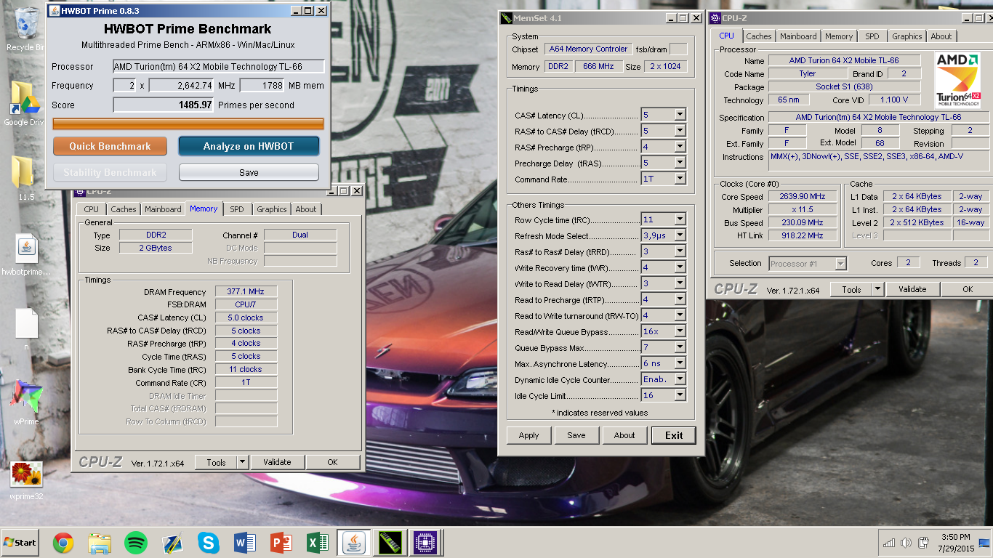Open PowerPoint from taskbar

(281, 543)
